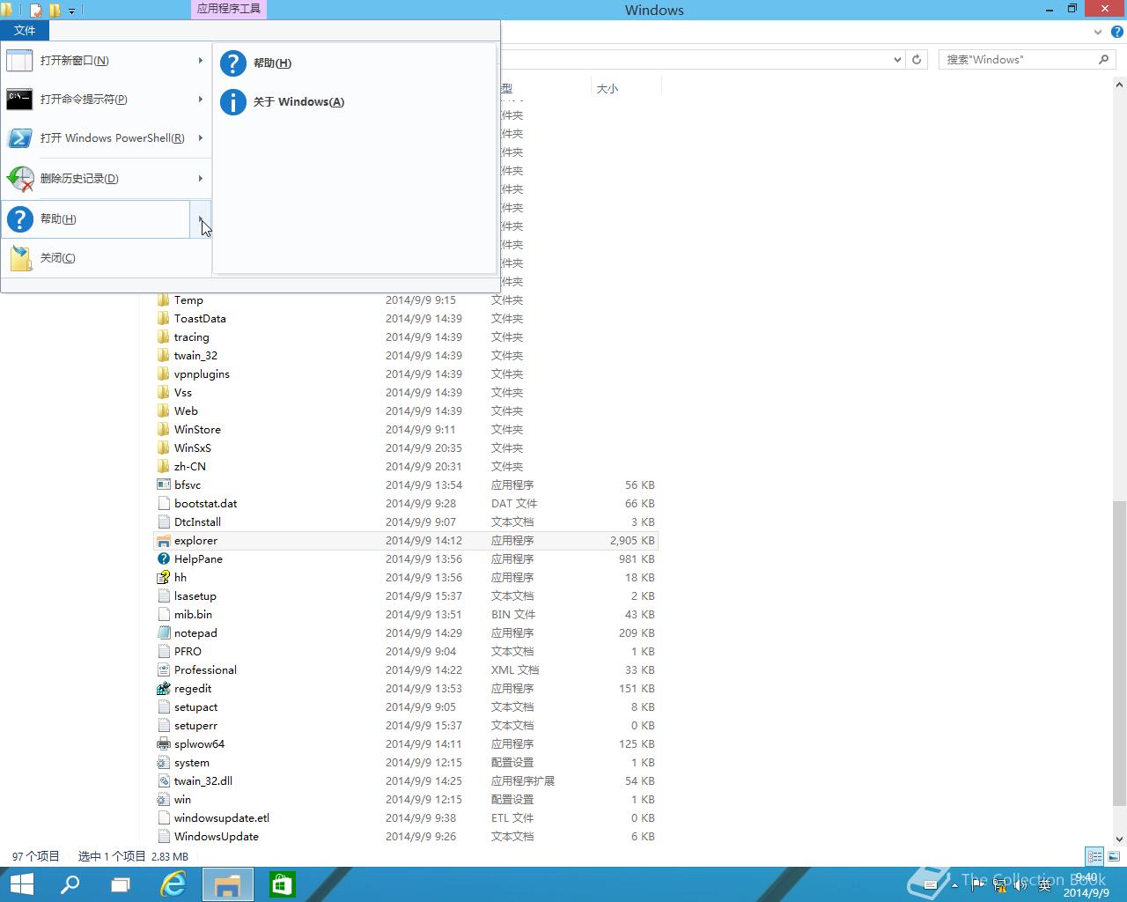1127x902 pixels.
Task: Click the clock showing 2014/9/9 in taskbar
Action: click(1086, 885)
